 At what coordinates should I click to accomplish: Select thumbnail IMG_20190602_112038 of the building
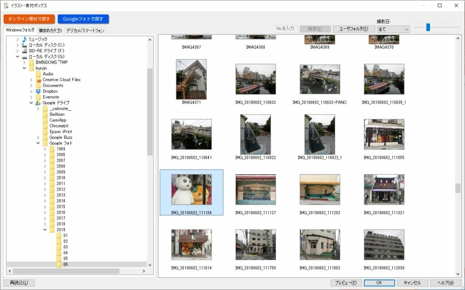(384, 245)
